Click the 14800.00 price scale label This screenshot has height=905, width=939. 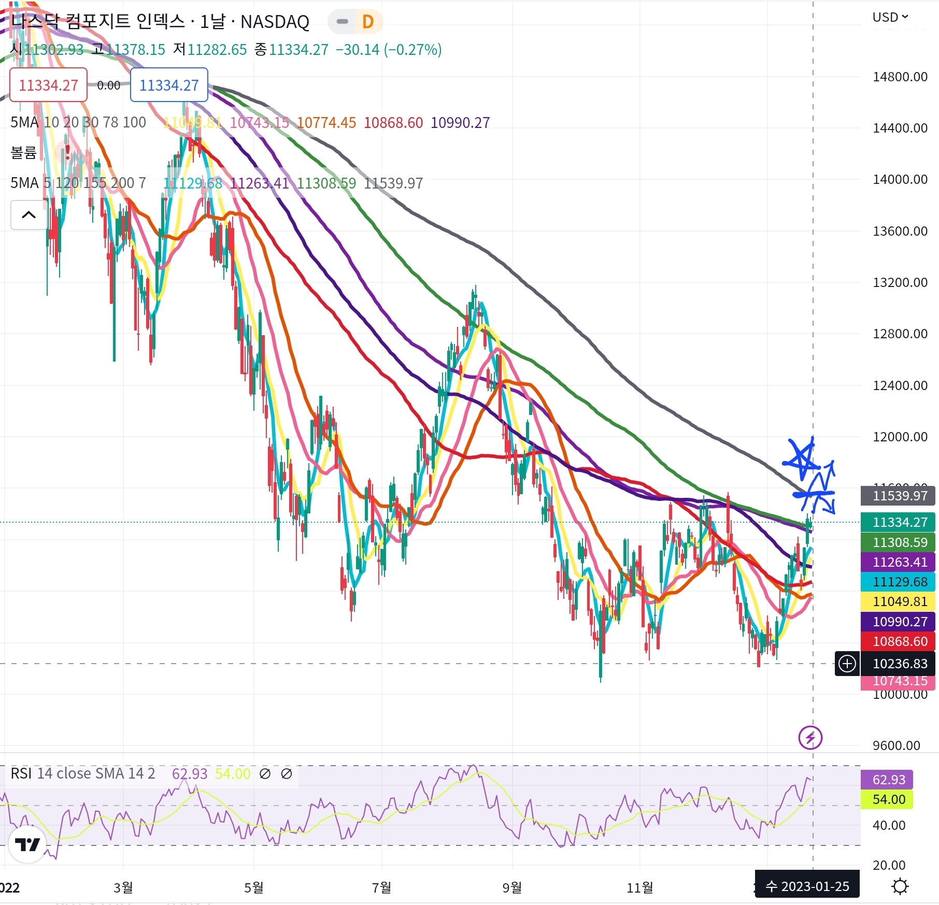coord(900,77)
